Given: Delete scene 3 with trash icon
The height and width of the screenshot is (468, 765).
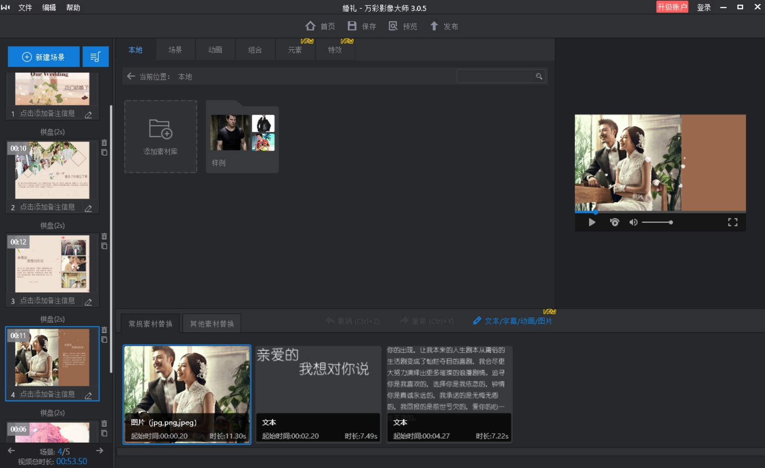Looking at the screenshot, I should (x=104, y=237).
